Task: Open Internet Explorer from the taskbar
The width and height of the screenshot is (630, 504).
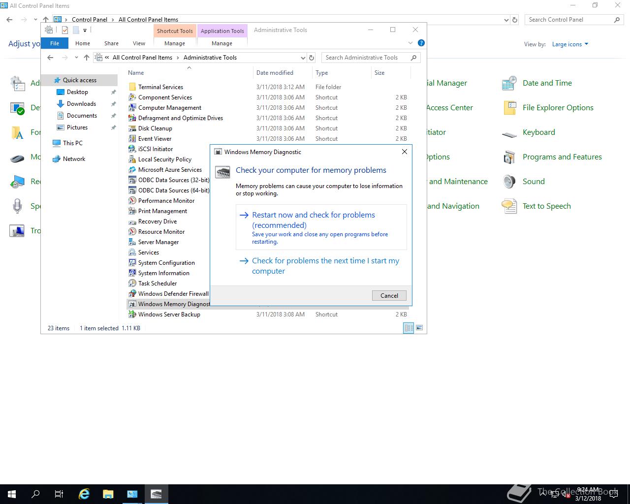Action: pos(84,494)
